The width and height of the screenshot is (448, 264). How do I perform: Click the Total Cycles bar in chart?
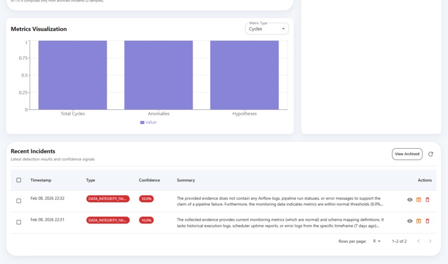(x=73, y=75)
